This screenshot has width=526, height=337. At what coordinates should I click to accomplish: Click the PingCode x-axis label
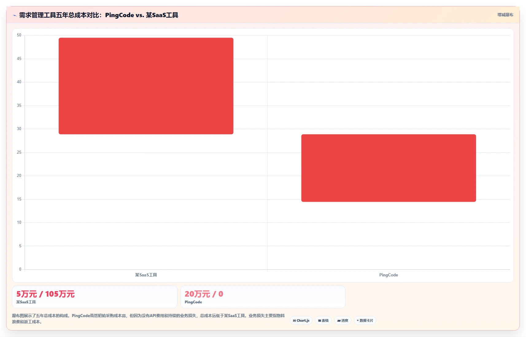tap(389, 275)
